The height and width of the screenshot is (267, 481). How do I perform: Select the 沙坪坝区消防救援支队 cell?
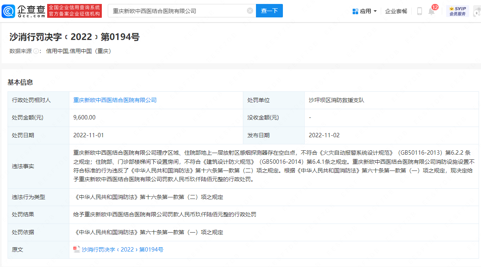click(x=336, y=100)
